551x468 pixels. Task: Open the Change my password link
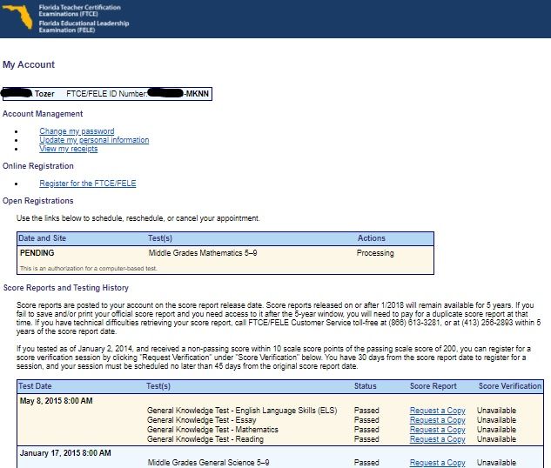click(77, 131)
